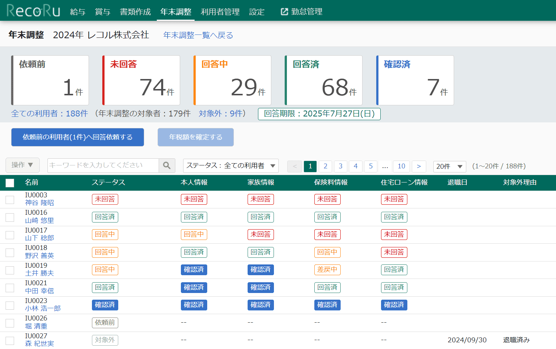Click 保険料情報 回答中 badge for 野沢 善英

point(327,252)
